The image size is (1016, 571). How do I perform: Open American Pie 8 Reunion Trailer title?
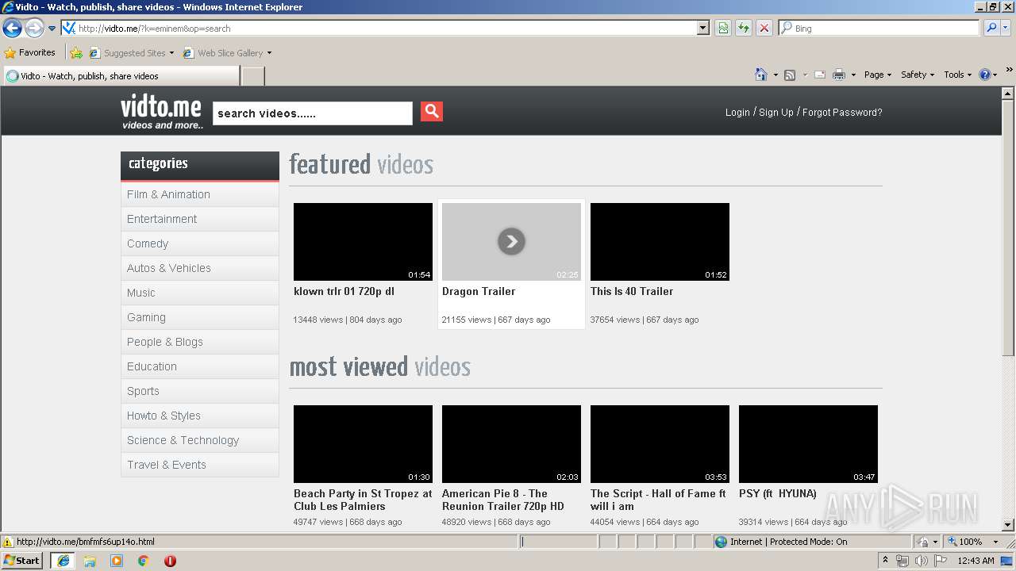503,500
